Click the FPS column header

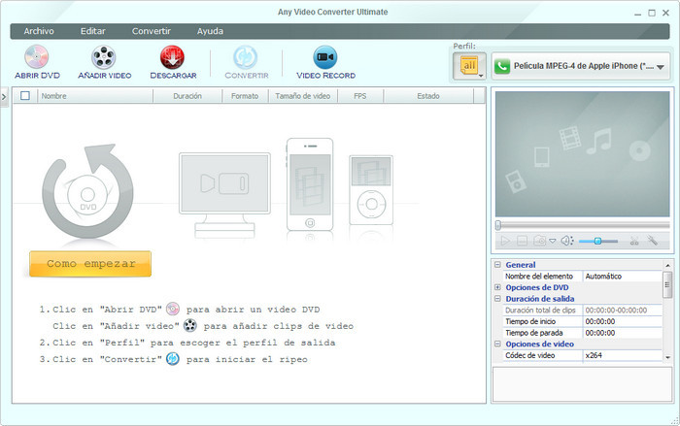360,96
